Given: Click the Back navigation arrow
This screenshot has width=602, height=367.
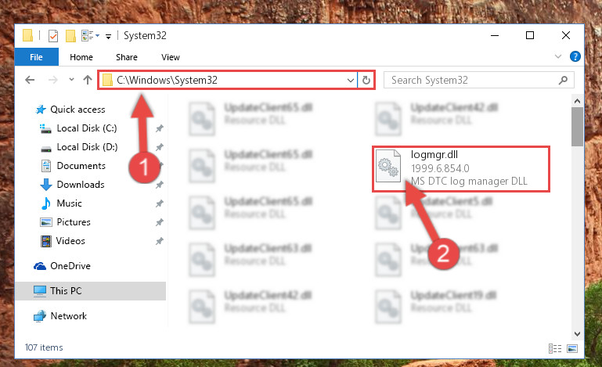Looking at the screenshot, I should click(30, 80).
